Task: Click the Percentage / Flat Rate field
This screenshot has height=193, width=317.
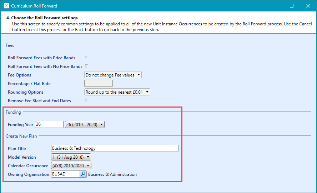Action: pyautogui.click(x=98, y=83)
